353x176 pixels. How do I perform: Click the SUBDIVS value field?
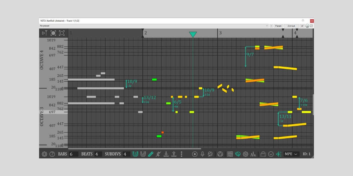(126, 154)
